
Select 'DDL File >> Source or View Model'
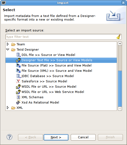[48, 55]
